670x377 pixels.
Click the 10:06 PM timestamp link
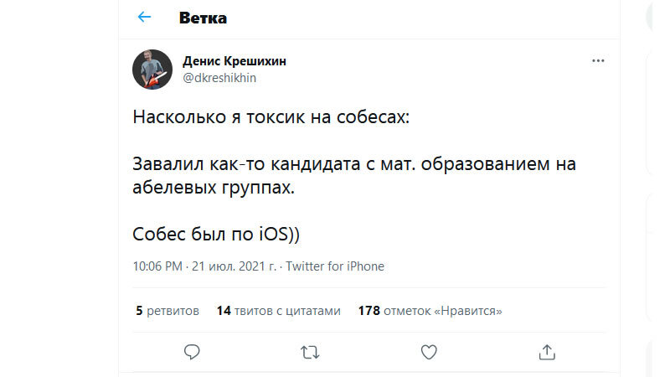click(157, 266)
